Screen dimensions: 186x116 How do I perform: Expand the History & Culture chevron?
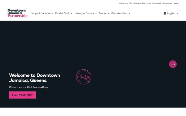[96, 13]
